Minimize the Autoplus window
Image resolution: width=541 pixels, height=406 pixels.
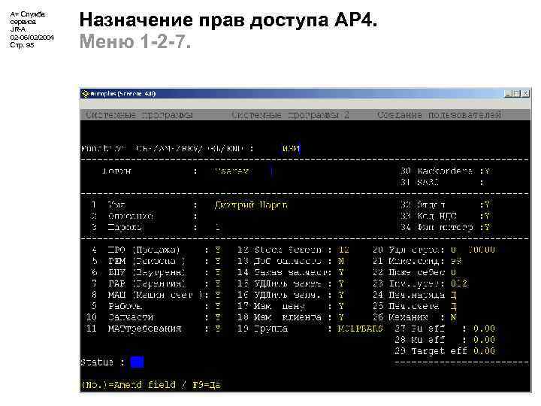tap(508, 93)
